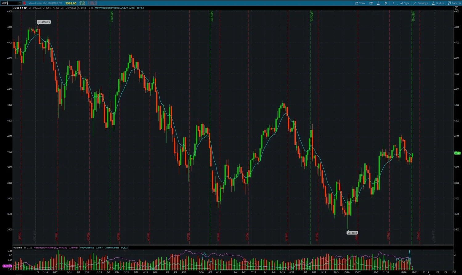The height and width of the screenshot is (275, 462).
Task: Click the current price bubble showing 3988
Action: [457, 153]
